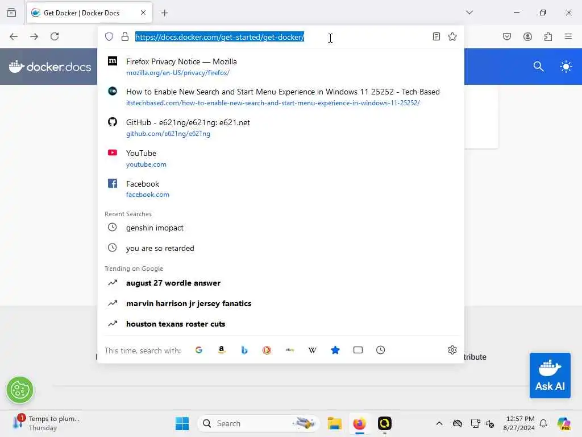Open Facebook suggestion
The width and height of the screenshot is (582, 437).
point(281,189)
